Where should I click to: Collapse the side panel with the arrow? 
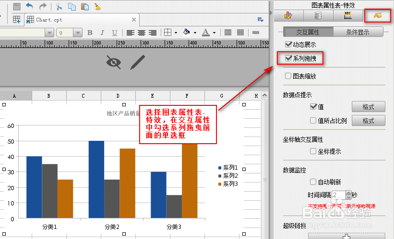(x=271, y=12)
